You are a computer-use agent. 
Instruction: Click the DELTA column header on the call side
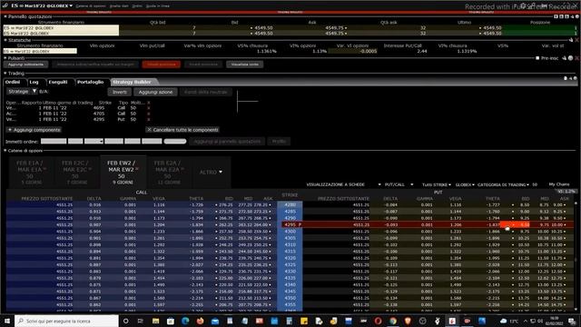pos(94,199)
